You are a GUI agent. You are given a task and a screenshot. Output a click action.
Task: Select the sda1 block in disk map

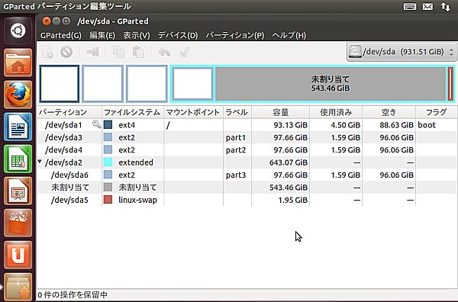[x=60, y=84]
